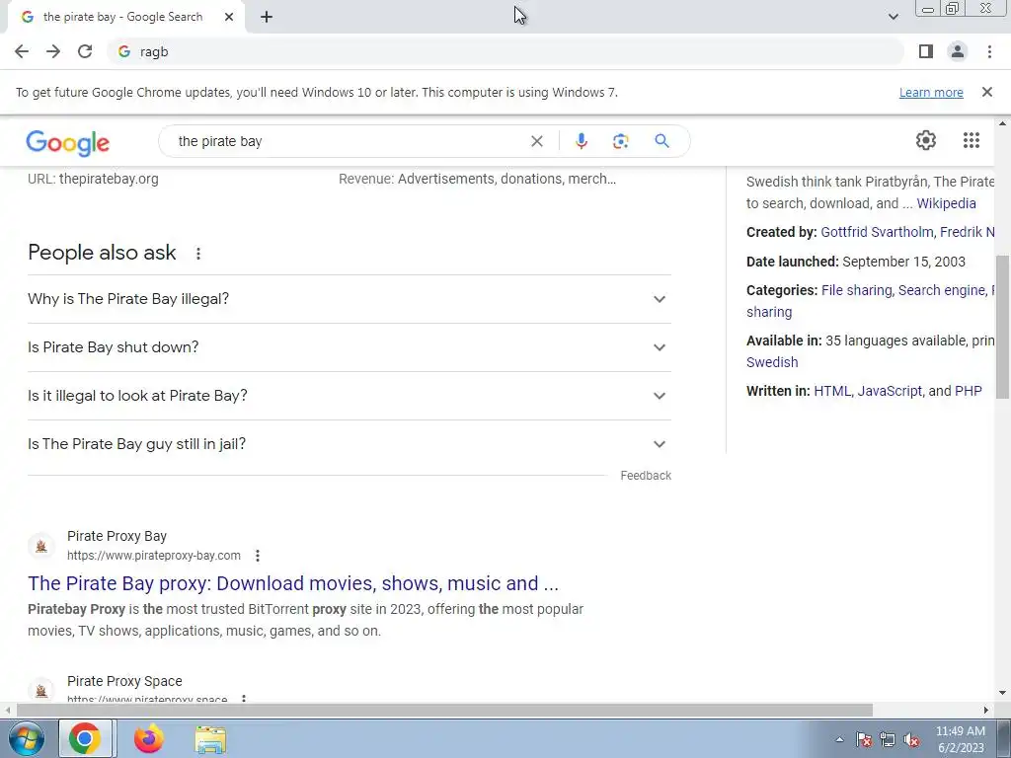Click the scroll down arrow on vertical scrollbar
This screenshot has height=758, width=1011.
(1003, 694)
